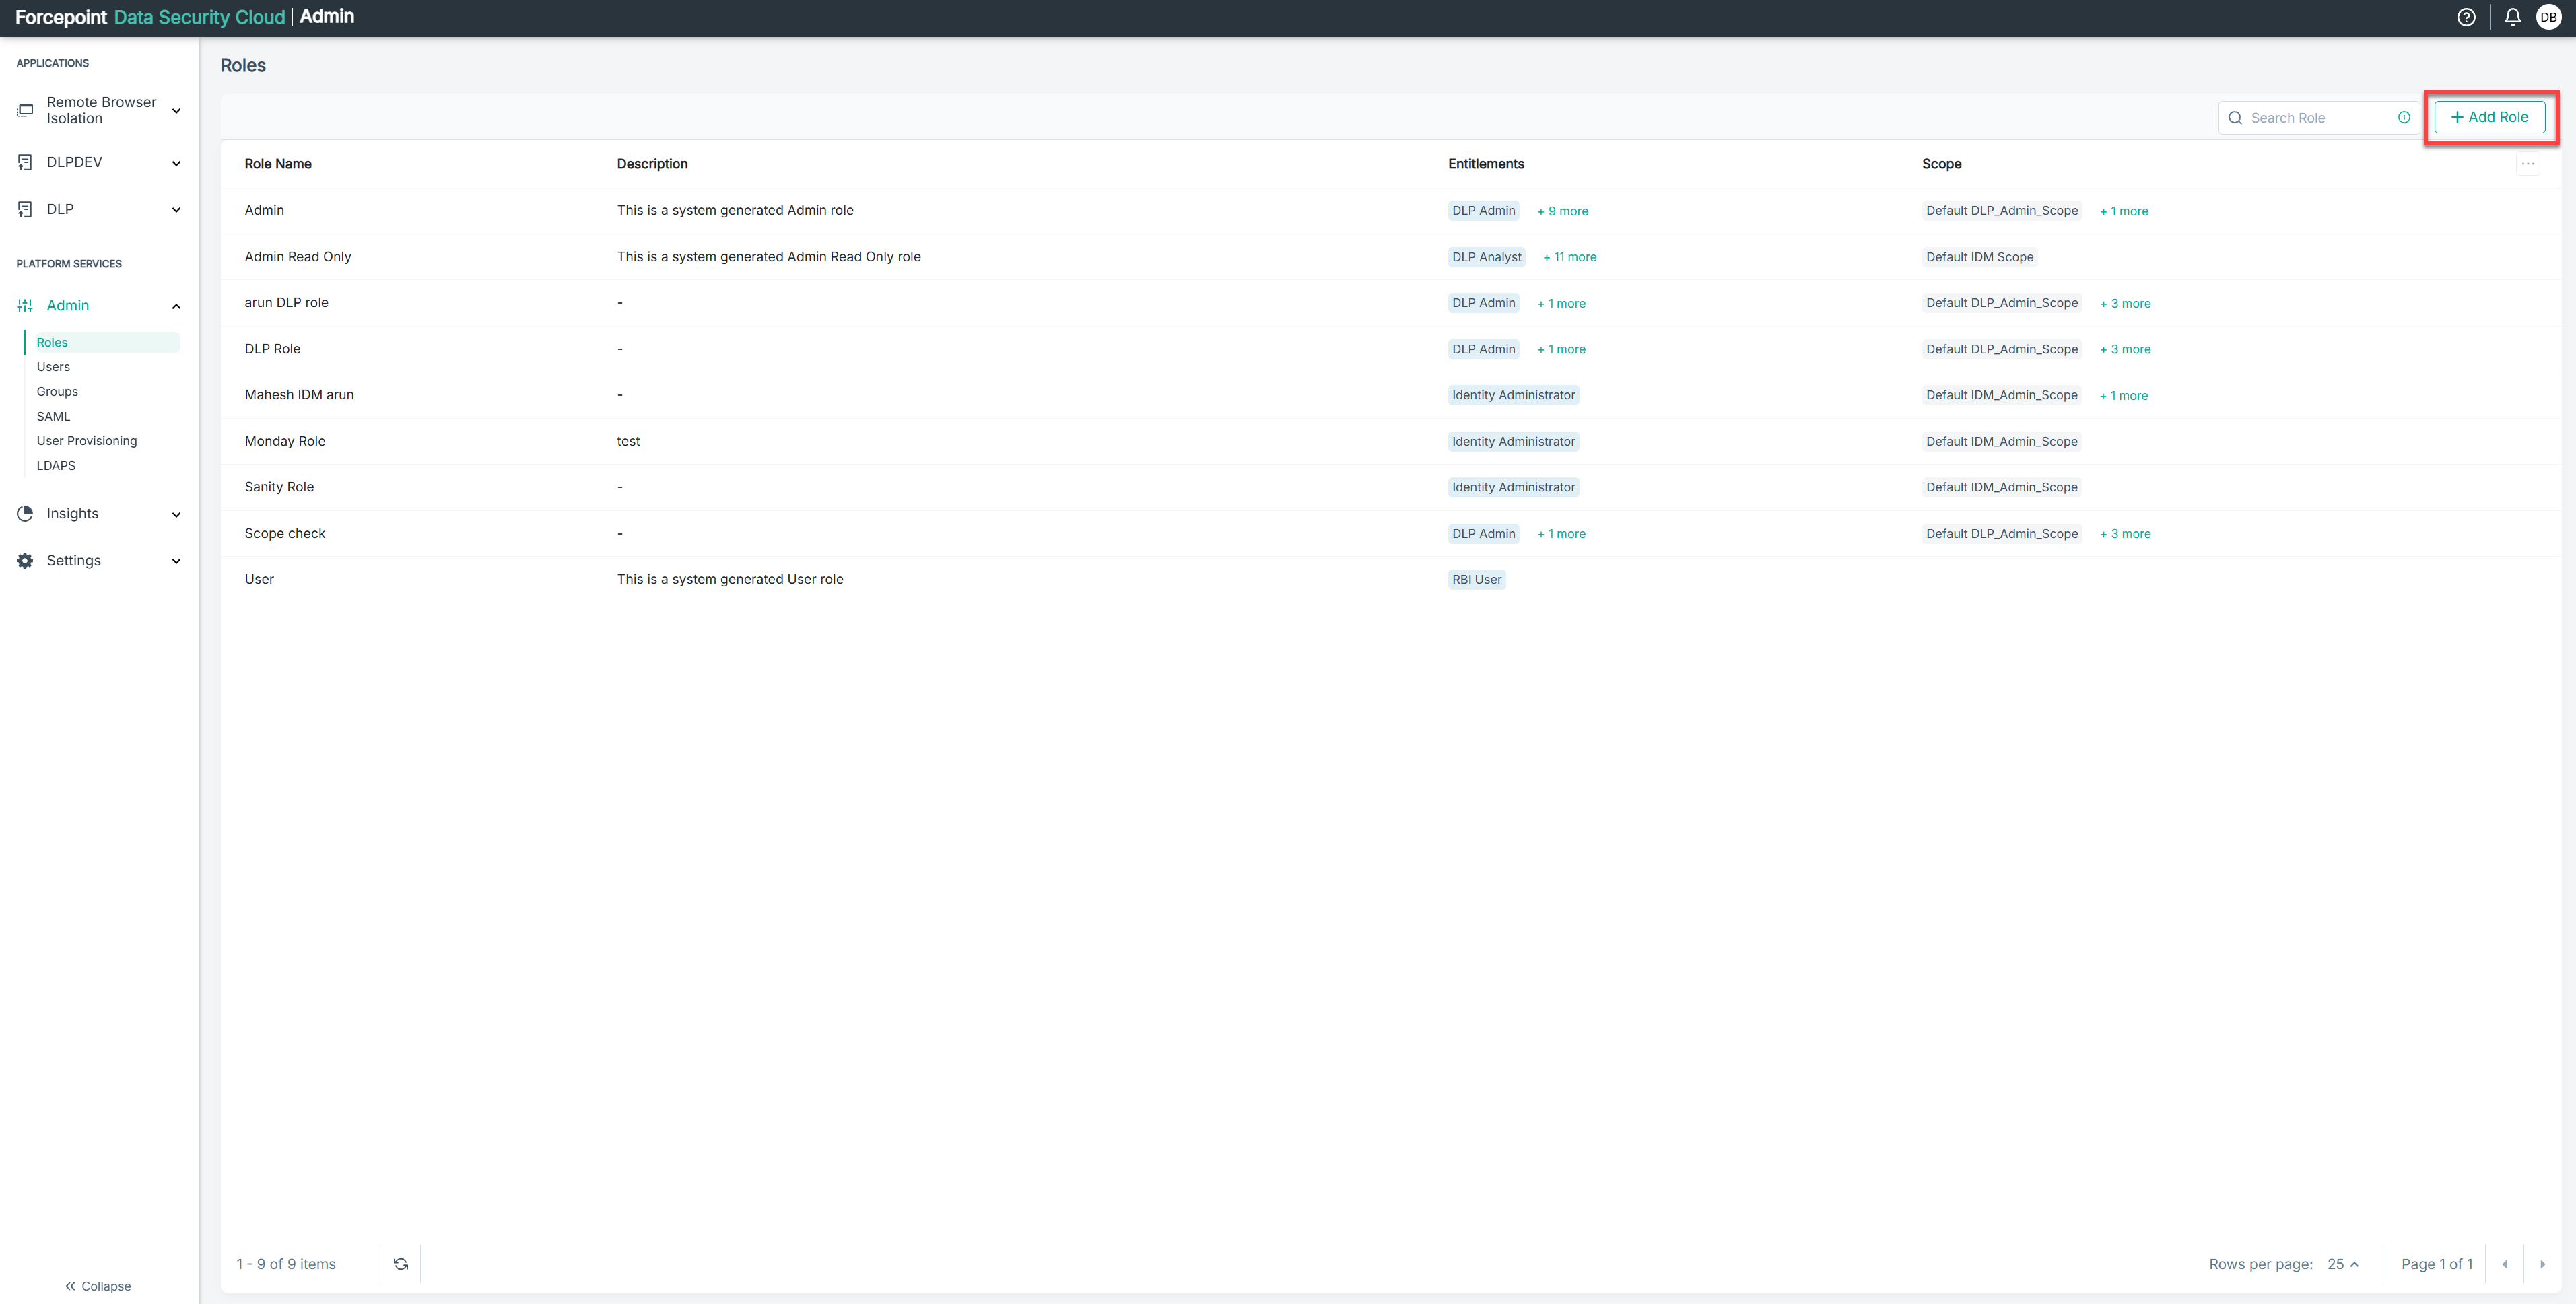This screenshot has width=2576, height=1304.
Task: Open the notifications bell
Action: [x=2512, y=17]
